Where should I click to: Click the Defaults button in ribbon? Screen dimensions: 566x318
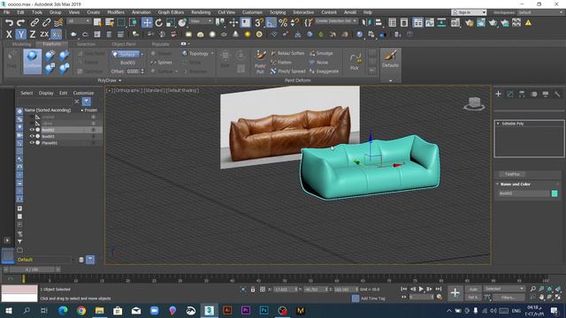tap(391, 60)
